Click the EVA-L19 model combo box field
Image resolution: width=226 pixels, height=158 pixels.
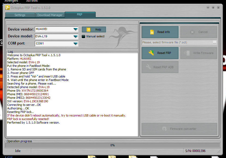56,36
